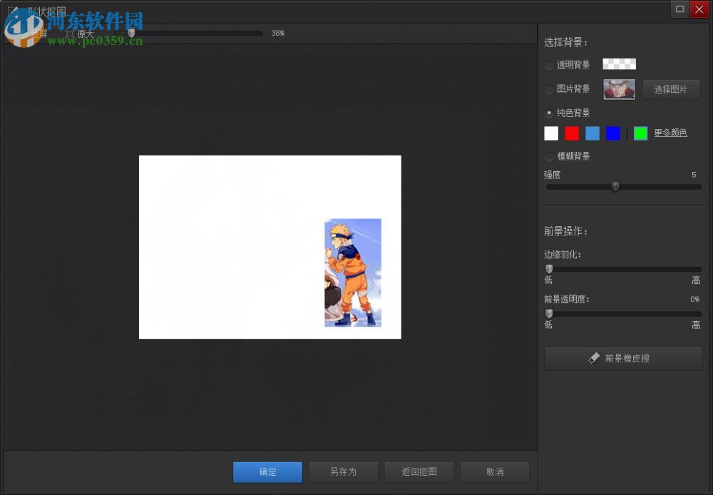Pick the light blue color swatch
Viewport: 713px width, 495px height.
tap(593, 133)
